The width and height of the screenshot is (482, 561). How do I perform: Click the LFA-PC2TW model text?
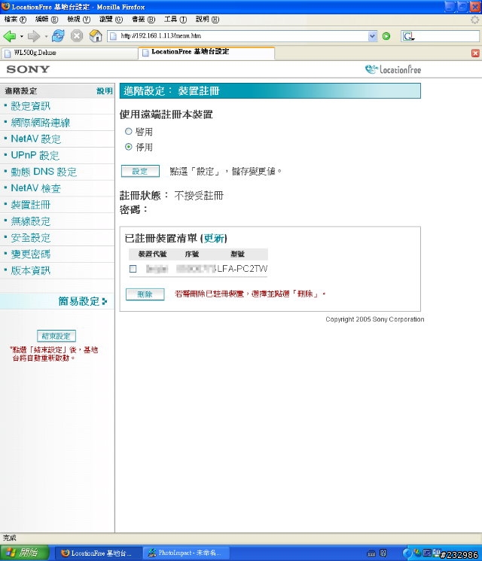243,269
